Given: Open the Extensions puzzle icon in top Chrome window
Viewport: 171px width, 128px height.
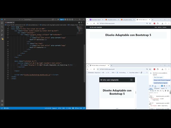Looking at the screenshot, I should click(x=158, y=23).
